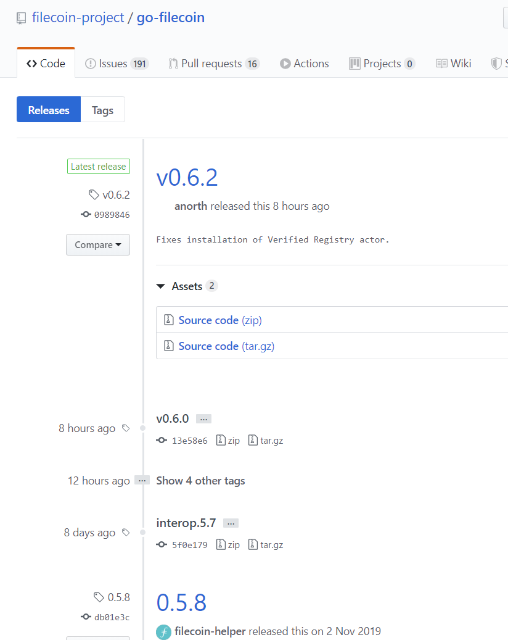The height and width of the screenshot is (640, 508).
Task: Click the Pull requests count badge 16
Action: 252,64
